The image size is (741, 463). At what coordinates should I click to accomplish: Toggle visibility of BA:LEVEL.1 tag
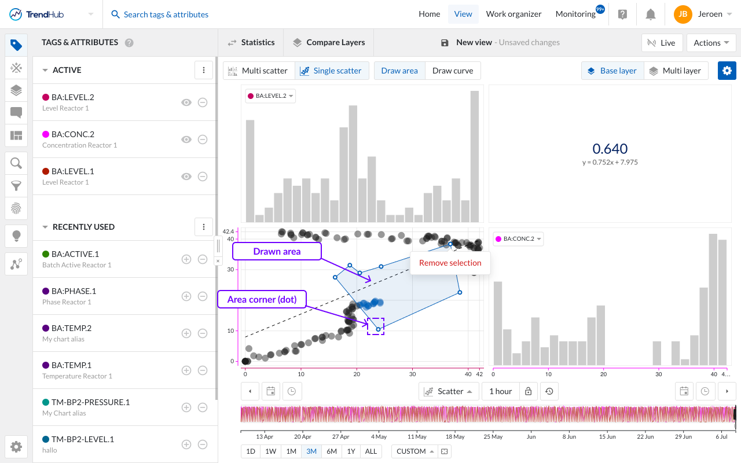(186, 177)
